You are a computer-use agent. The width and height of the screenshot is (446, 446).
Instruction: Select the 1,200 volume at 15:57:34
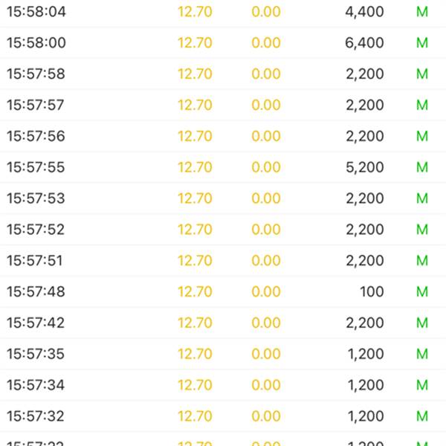tap(366, 385)
